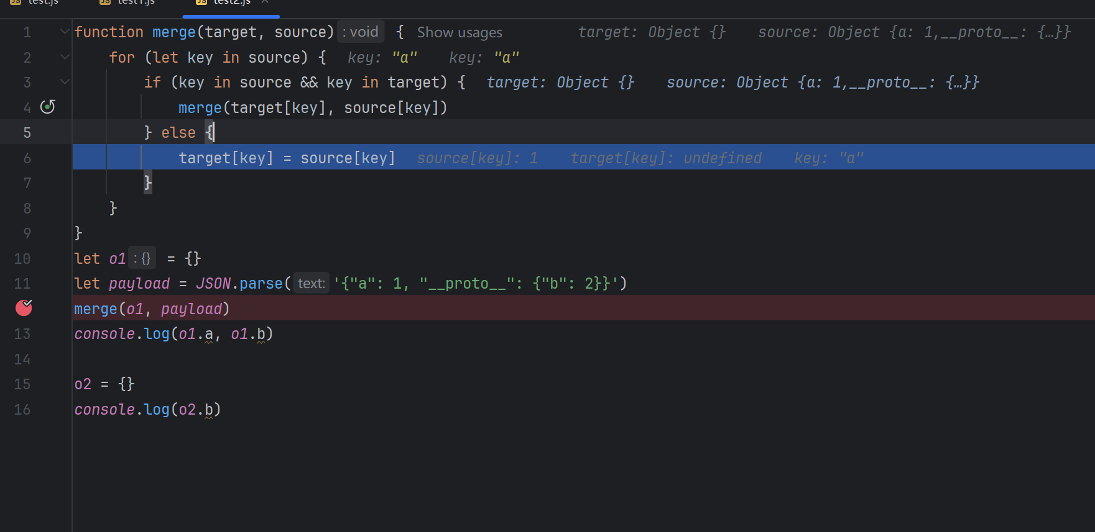Switch to the test.js tab
The height and width of the screenshot is (532, 1095).
click(43, 2)
